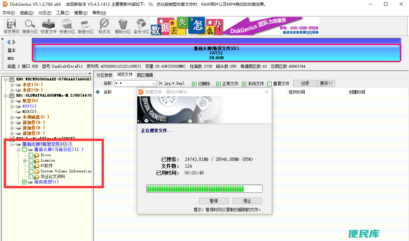Image resolution: width=409 pixels, height=241 pixels.
Task: Click the Lzumiya folder icon
Action: (36, 161)
